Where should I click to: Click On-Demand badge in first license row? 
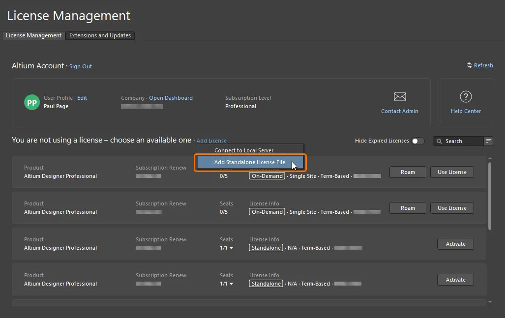267,176
